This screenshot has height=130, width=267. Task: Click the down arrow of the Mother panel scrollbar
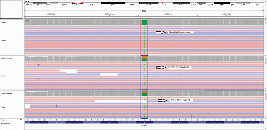(x=265, y=89)
